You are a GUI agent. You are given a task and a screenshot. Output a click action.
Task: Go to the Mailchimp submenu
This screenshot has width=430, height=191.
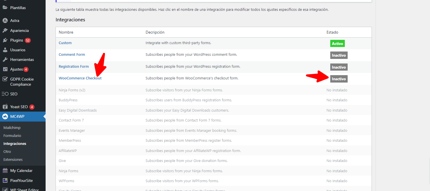click(12, 128)
